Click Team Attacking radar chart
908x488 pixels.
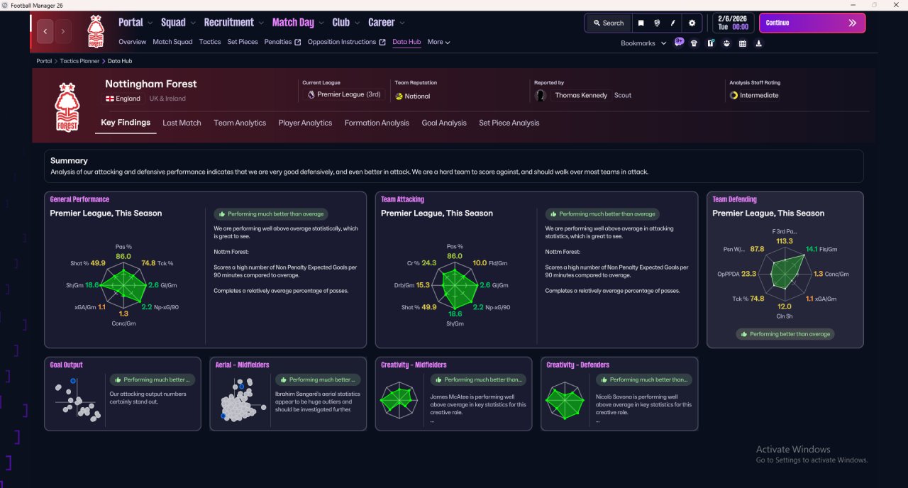click(455, 286)
